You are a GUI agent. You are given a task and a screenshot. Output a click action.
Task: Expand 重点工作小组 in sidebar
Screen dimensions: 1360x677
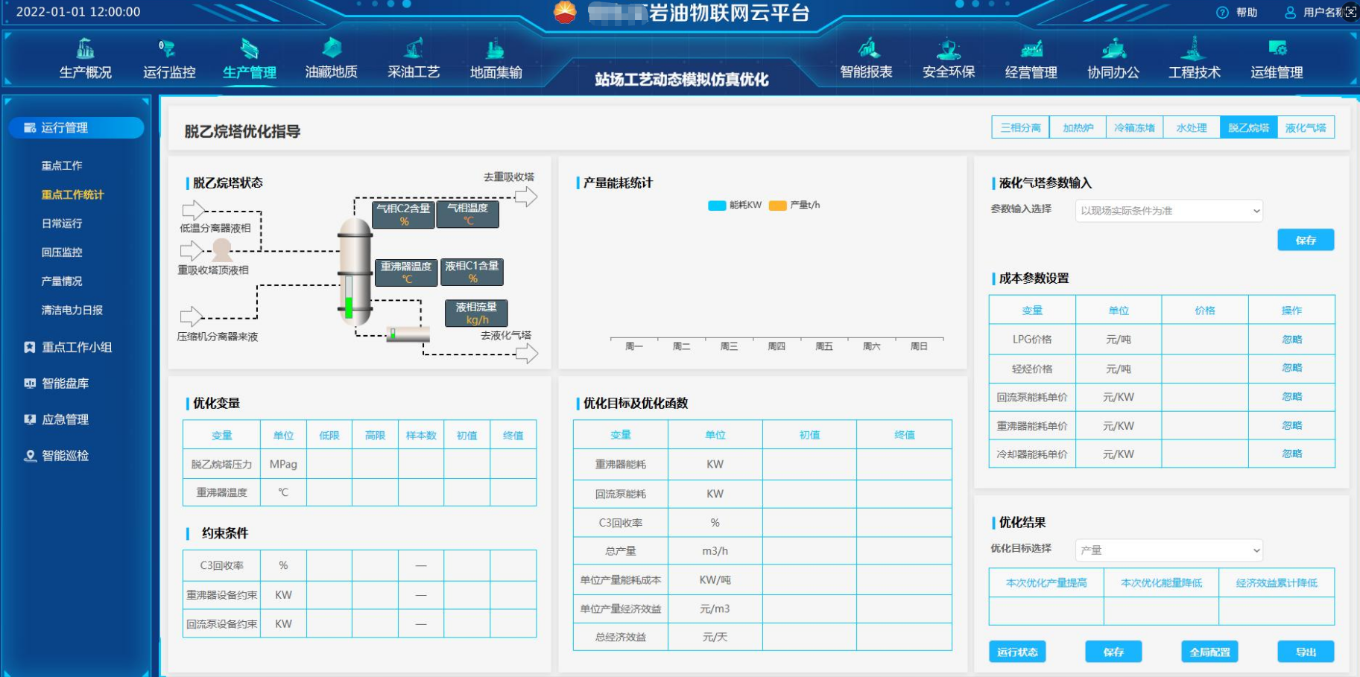click(x=76, y=347)
